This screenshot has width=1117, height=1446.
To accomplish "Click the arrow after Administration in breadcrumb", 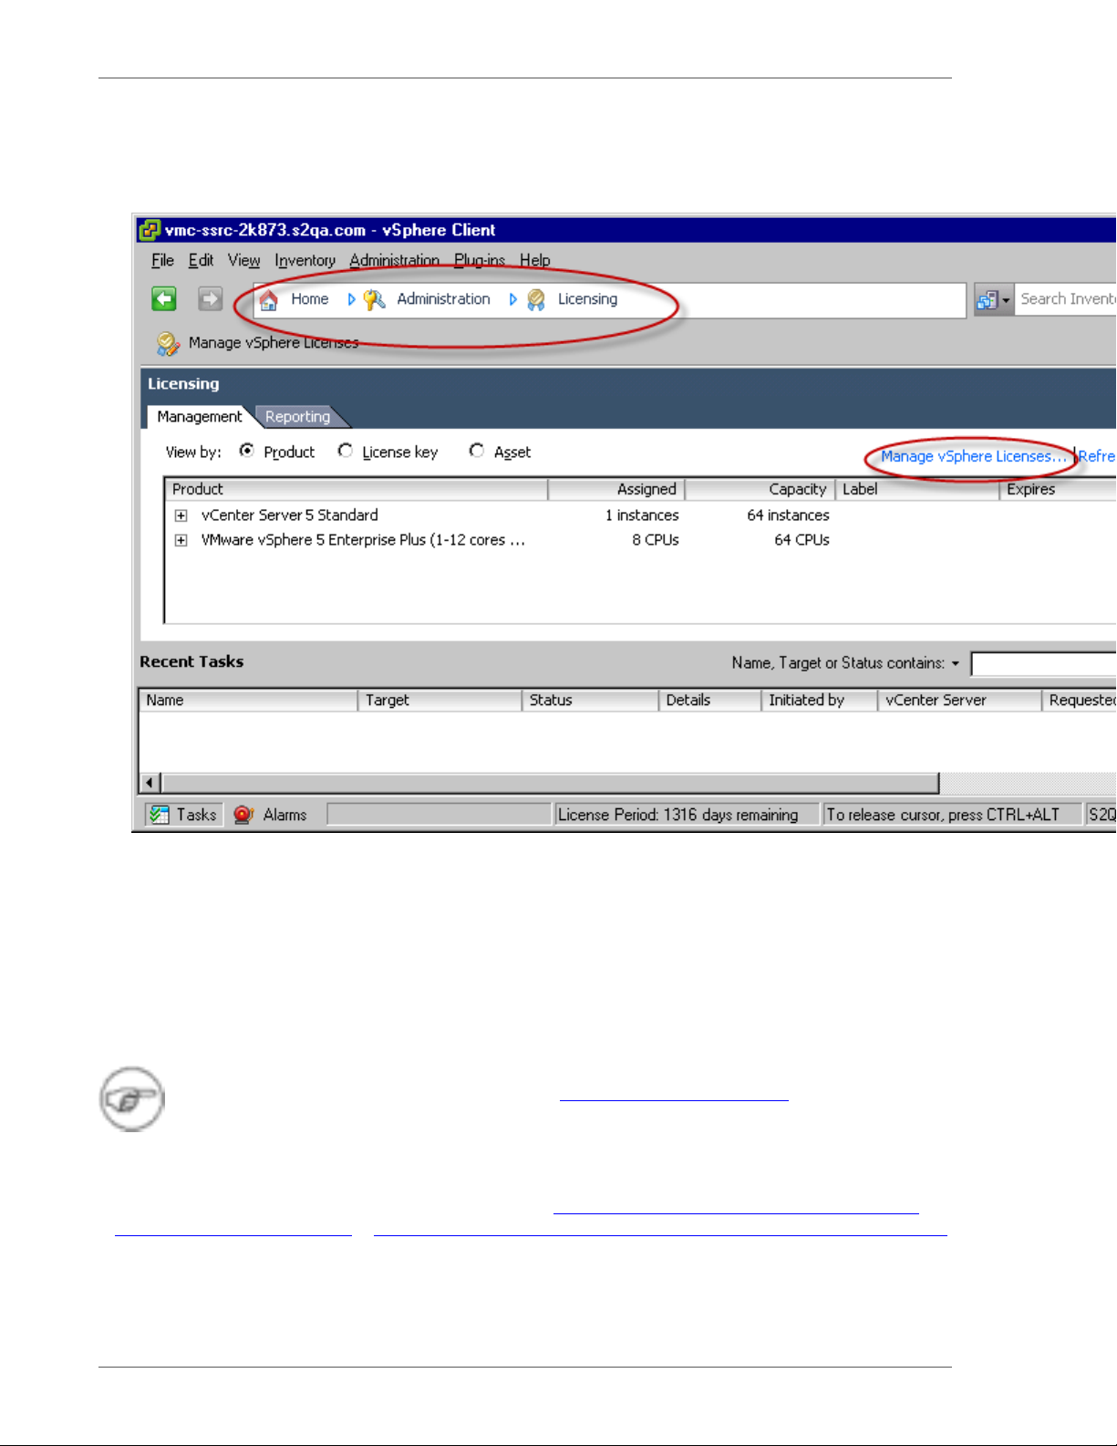I will coord(512,299).
